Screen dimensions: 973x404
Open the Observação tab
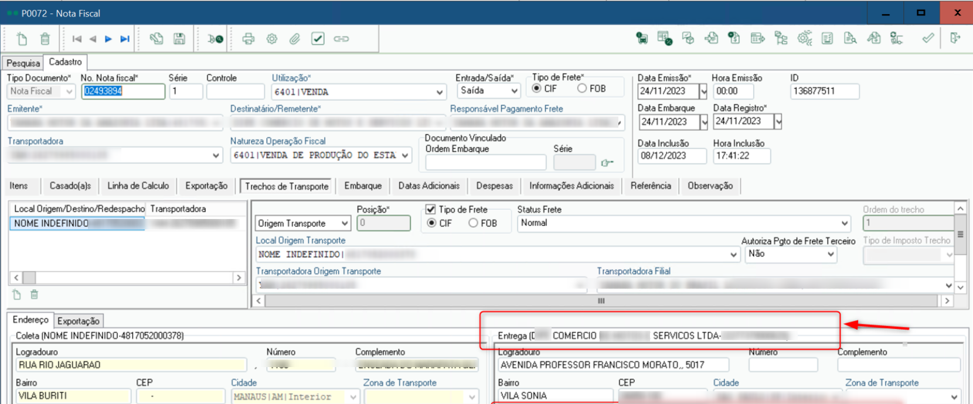(710, 186)
